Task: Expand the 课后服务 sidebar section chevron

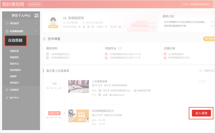Action: coord(36,23)
